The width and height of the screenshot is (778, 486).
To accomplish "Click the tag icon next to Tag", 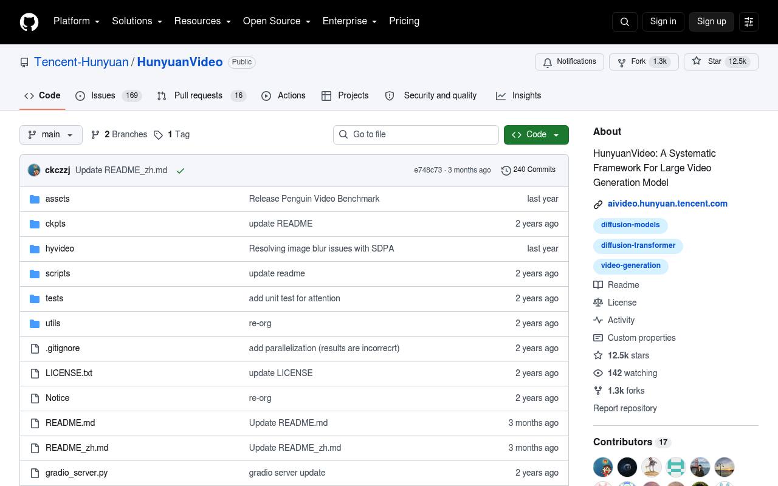I will pyautogui.click(x=158, y=135).
